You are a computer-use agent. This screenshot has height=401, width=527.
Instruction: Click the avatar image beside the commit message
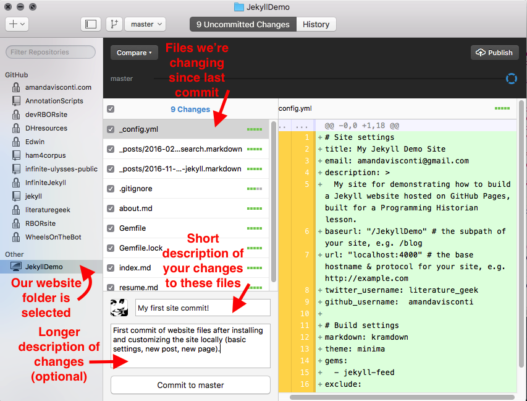coord(119,307)
